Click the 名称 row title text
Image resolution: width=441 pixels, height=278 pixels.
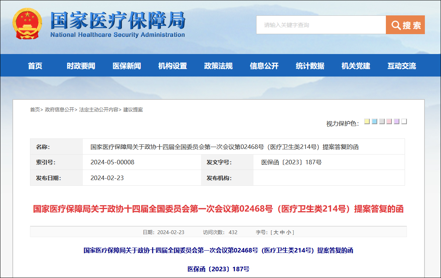click(224, 147)
